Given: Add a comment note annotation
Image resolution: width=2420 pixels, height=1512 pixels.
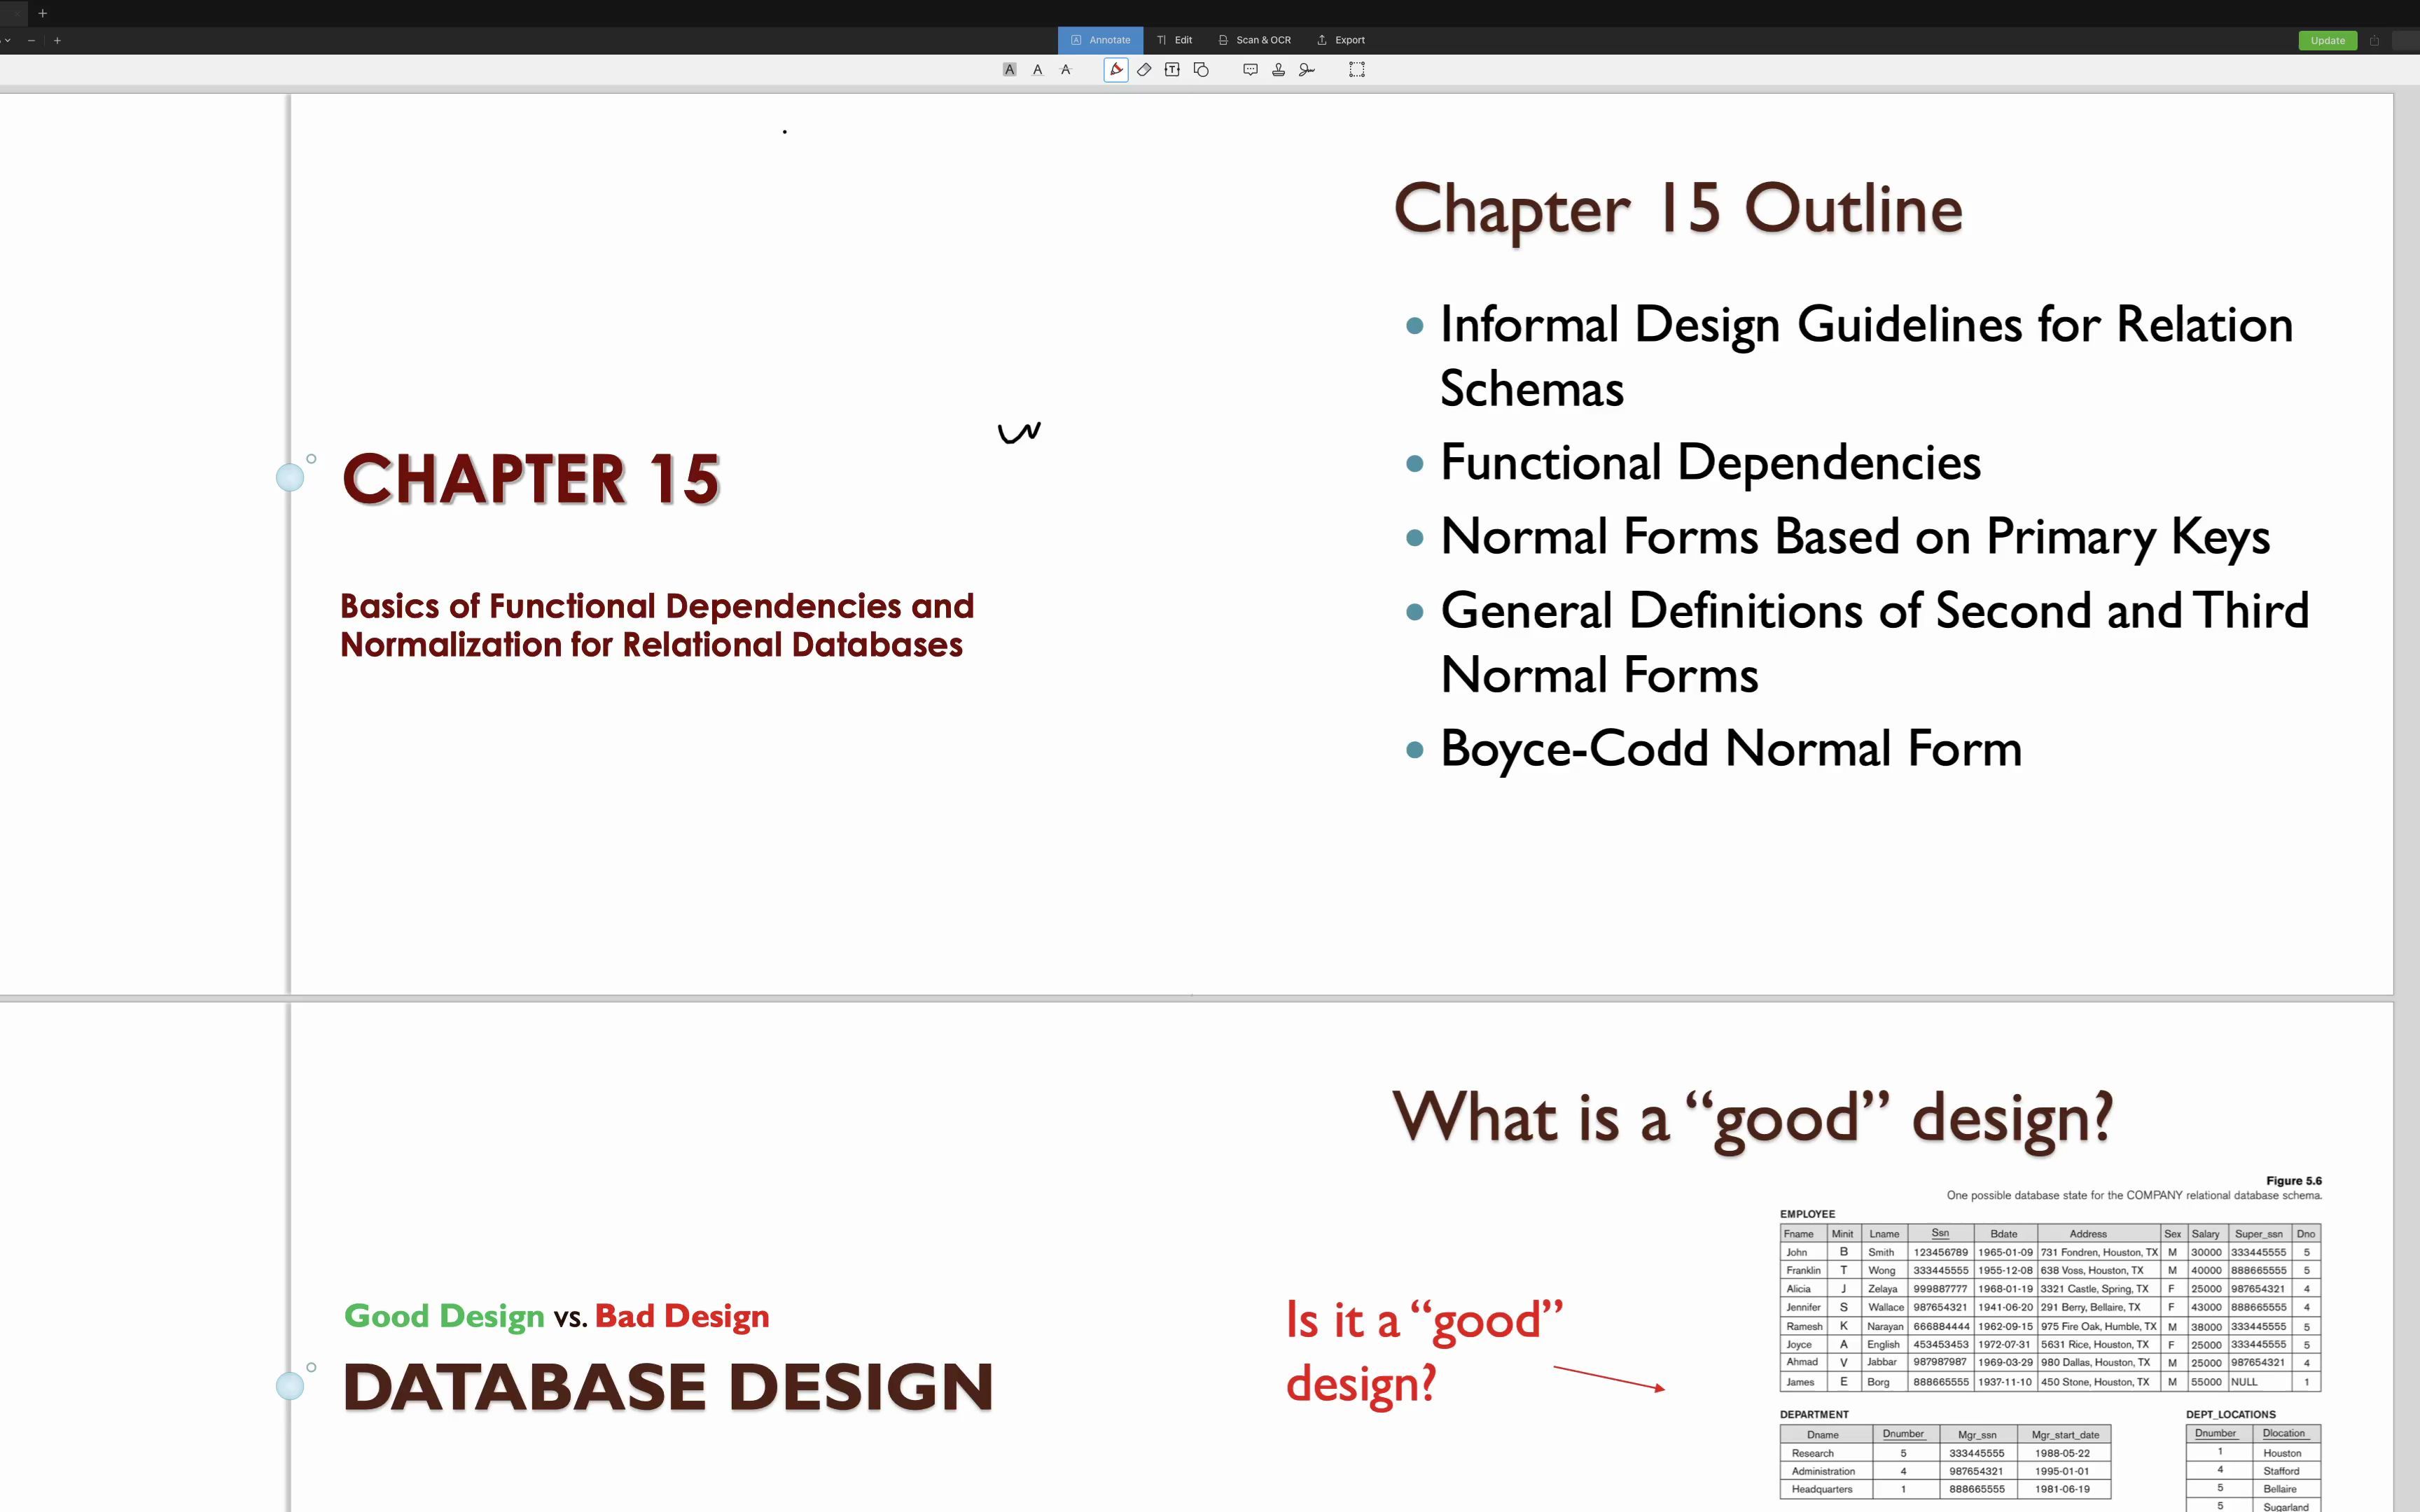Looking at the screenshot, I should [1250, 70].
